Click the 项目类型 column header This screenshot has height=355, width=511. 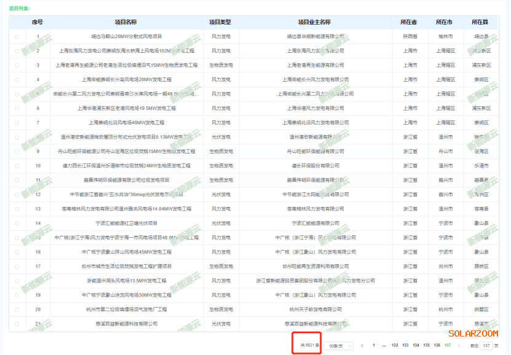click(220, 22)
